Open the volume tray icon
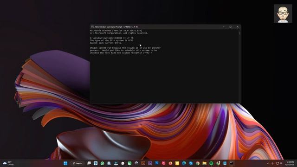Viewport: 297px width, 167px height. [281, 163]
